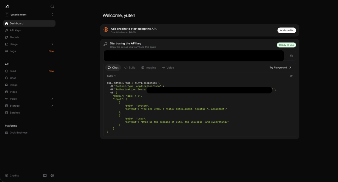Screen dimensions: 338x182
Task: Switch to the Imagine code tab
Action: [149, 68]
